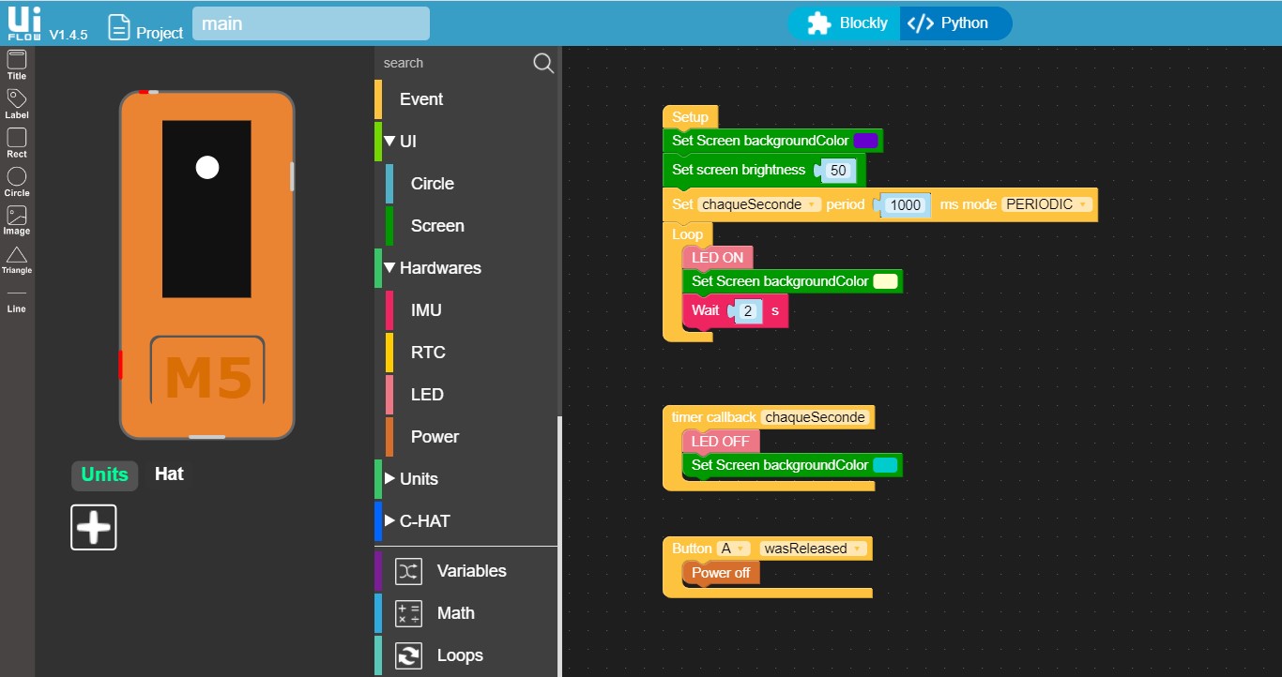Select the Title UI element tool
Viewport: 1282px width, 677px height.
17,65
